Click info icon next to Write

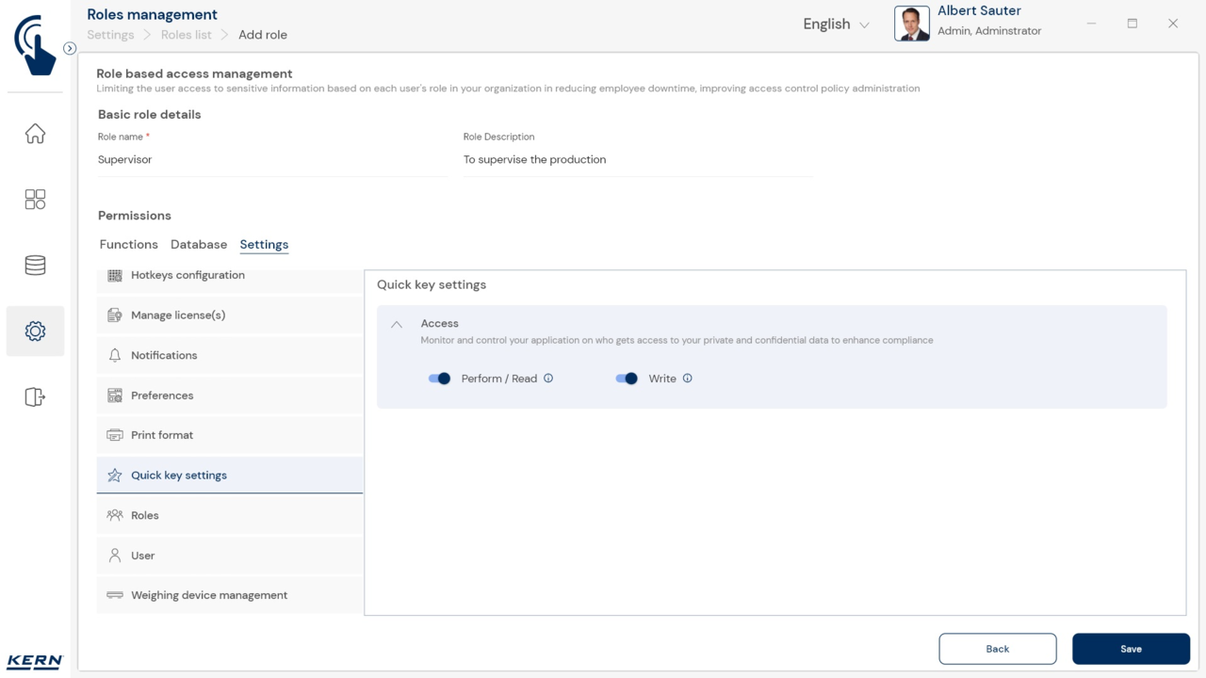click(687, 379)
